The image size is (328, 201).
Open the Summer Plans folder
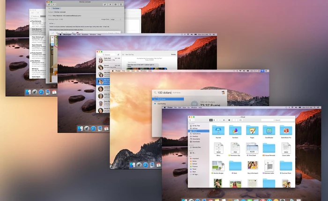pos(286,166)
